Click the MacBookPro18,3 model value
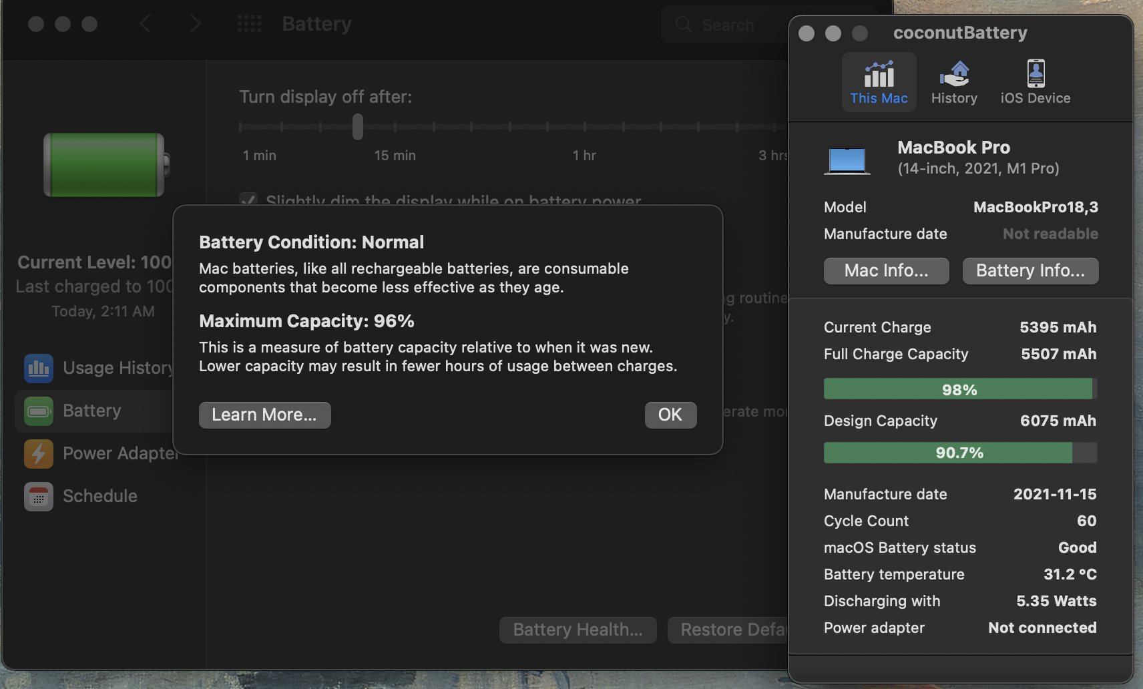 coord(1036,207)
